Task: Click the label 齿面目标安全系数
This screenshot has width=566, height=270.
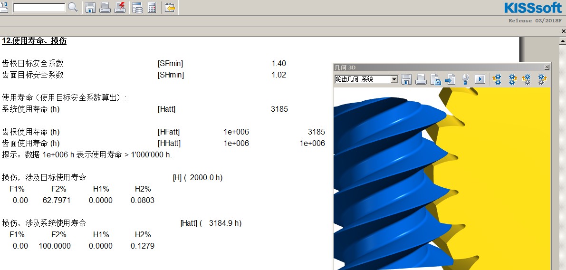Action: coord(33,75)
